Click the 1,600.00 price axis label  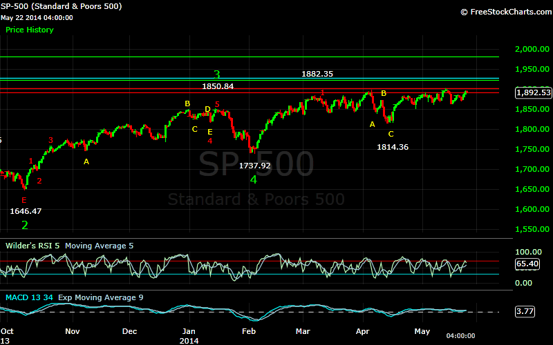532,209
